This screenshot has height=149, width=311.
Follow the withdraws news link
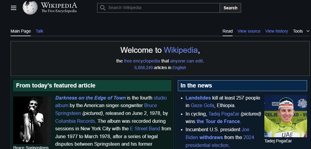(x=211, y=137)
